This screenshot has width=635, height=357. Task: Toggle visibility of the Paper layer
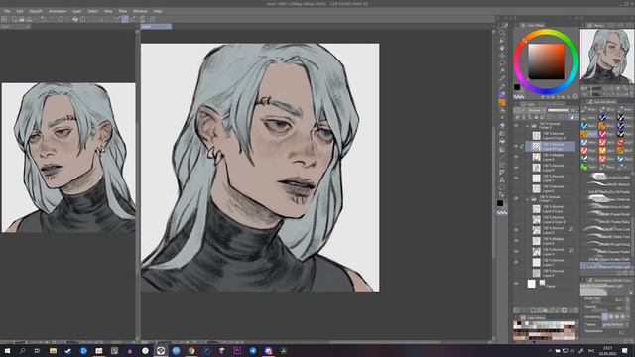coord(516,284)
